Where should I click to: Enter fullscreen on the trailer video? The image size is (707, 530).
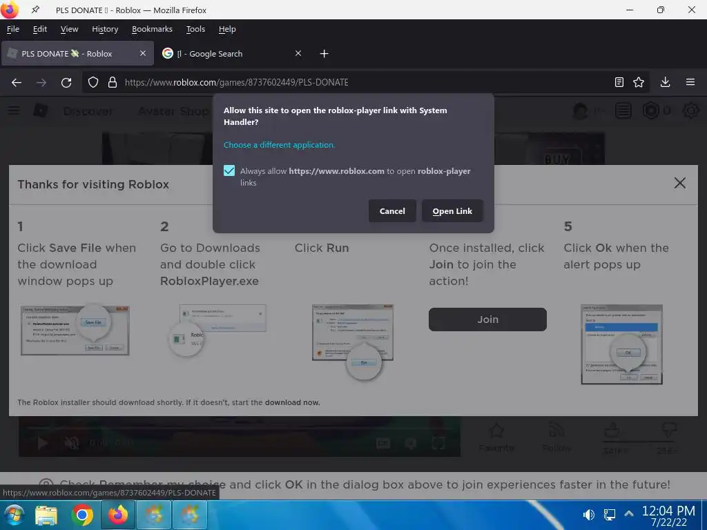click(438, 443)
